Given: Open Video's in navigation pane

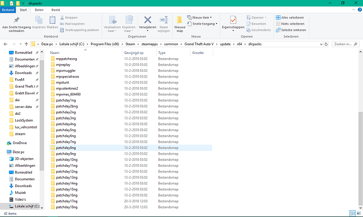Looking at the screenshot, I should pos(17,200).
